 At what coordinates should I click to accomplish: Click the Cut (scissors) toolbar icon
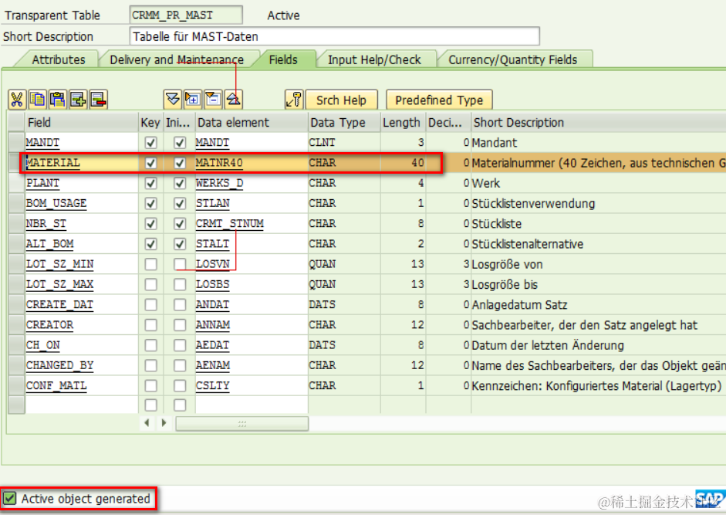pos(17,100)
